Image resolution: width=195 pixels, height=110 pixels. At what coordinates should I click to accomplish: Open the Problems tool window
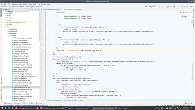point(8,103)
